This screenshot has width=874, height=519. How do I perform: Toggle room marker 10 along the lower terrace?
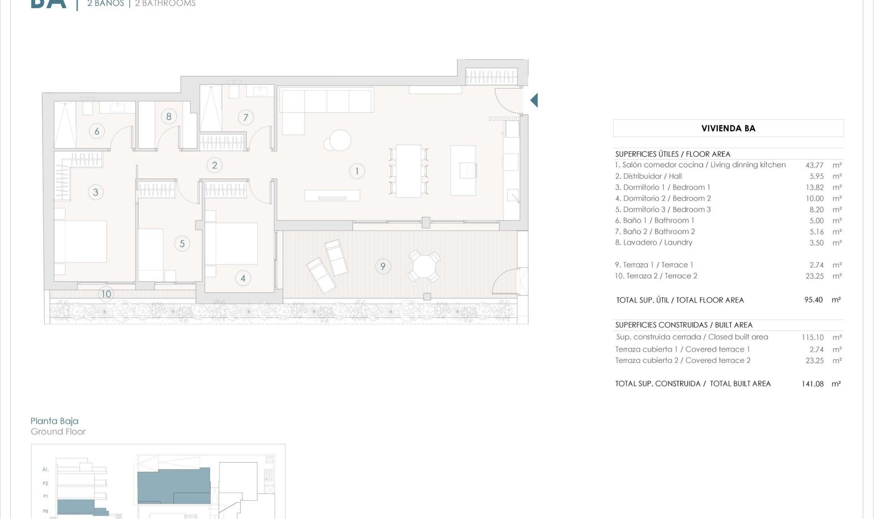tap(106, 294)
